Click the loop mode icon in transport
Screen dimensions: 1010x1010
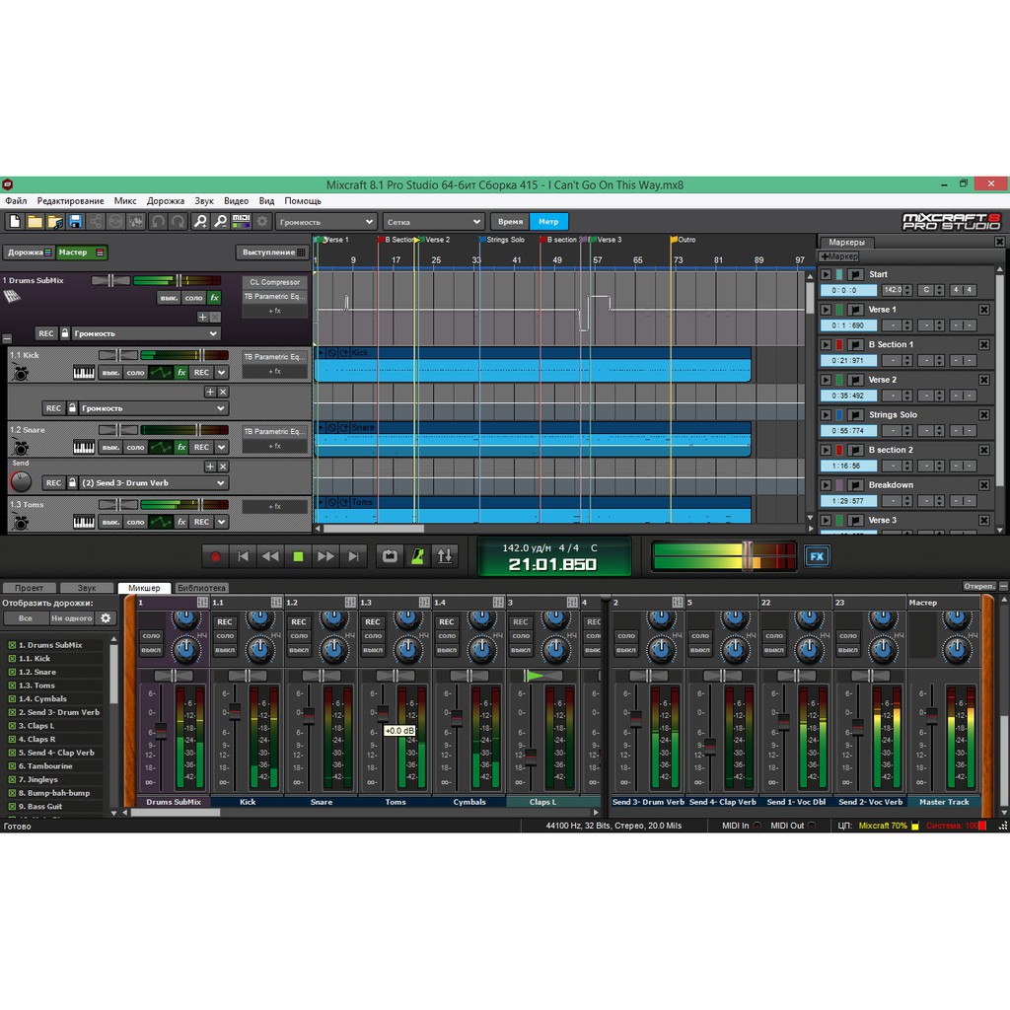pos(390,556)
